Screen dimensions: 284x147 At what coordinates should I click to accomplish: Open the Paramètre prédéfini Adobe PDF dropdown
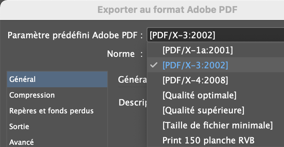tap(215, 35)
